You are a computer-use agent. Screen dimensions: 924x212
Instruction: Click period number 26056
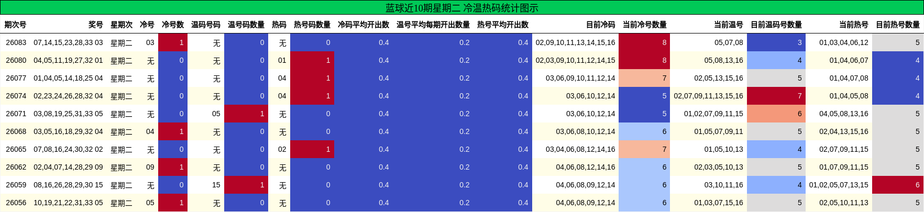tap(16, 203)
